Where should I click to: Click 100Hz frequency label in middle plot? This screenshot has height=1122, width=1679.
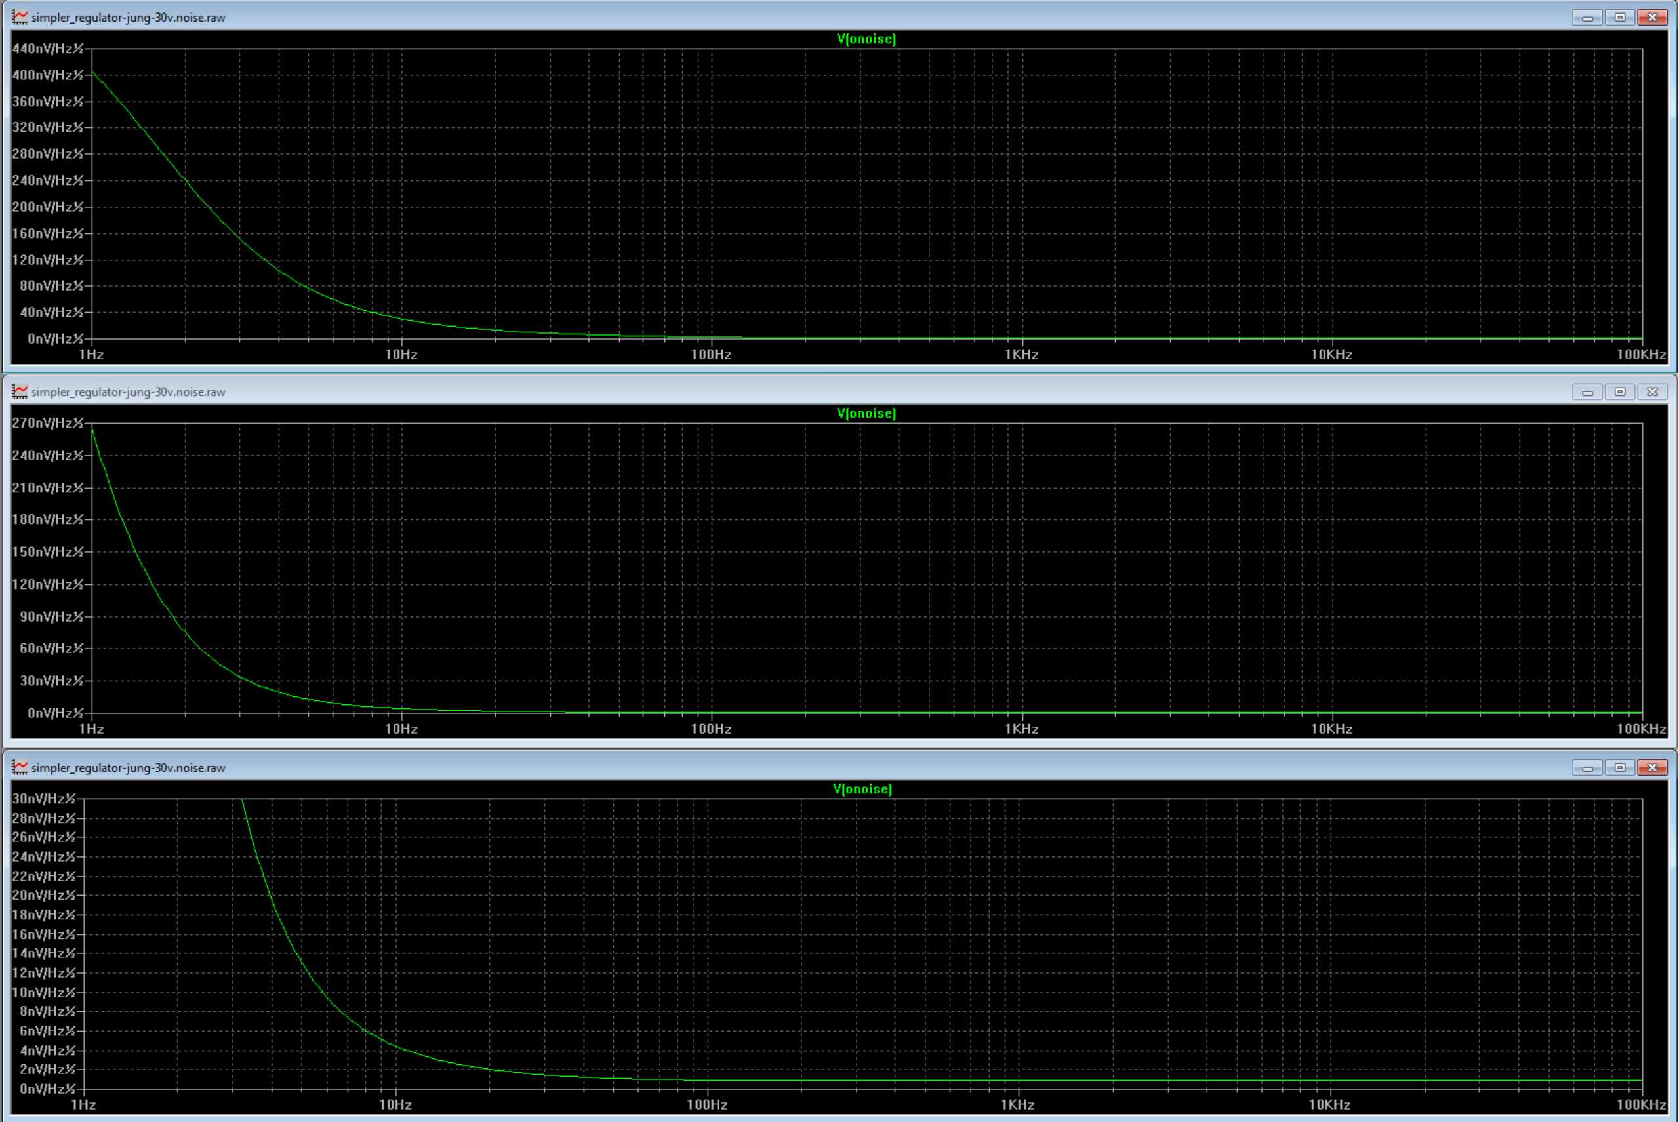click(711, 729)
